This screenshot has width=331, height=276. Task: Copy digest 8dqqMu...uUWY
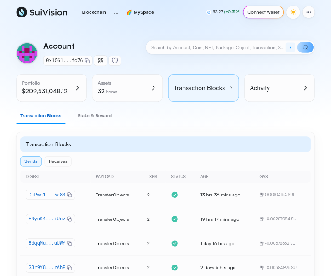coord(69,243)
